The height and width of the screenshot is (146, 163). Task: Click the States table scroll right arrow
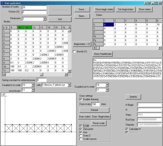160,48
